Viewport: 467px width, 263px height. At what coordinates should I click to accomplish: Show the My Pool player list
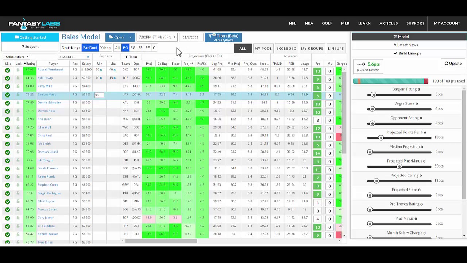(x=263, y=49)
